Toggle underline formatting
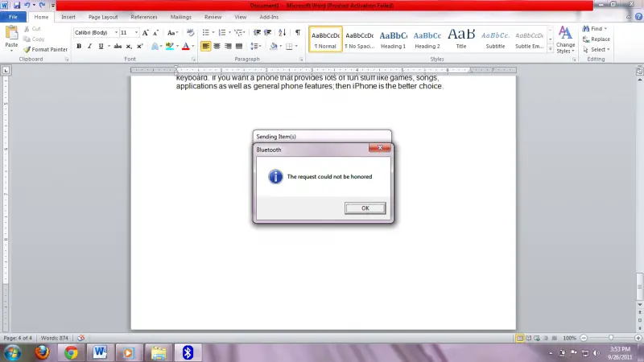644x362 pixels. coord(101,47)
